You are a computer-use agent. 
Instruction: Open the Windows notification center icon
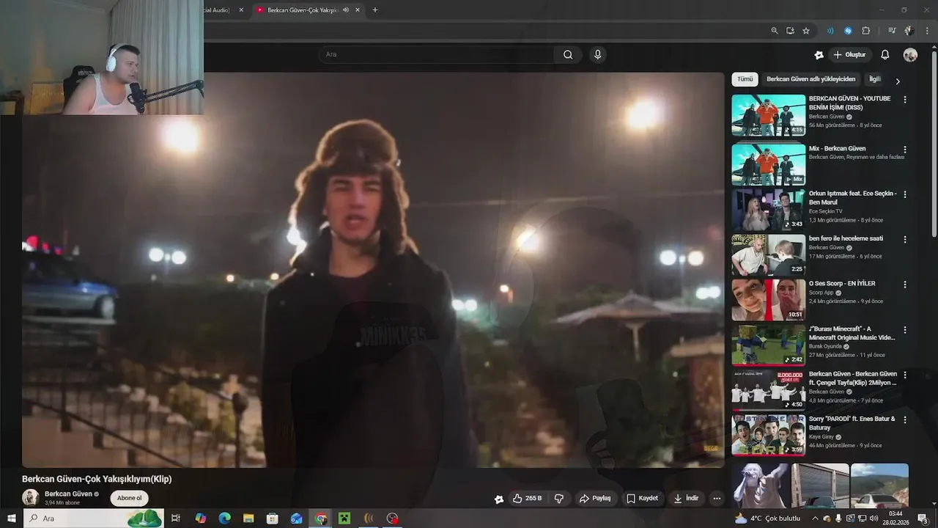click(923, 518)
